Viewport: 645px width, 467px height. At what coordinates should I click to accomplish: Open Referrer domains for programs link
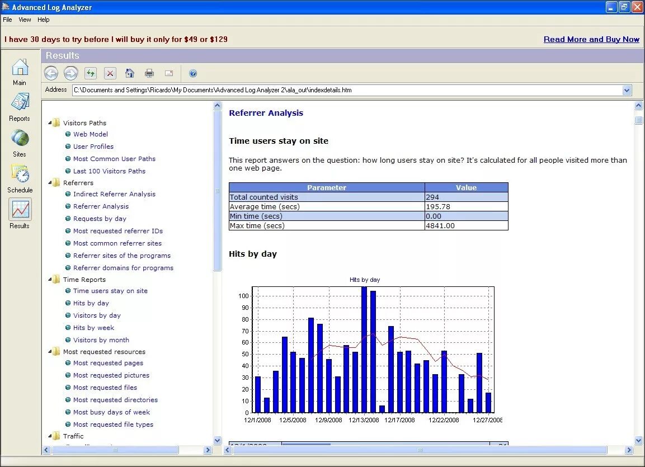tap(124, 268)
